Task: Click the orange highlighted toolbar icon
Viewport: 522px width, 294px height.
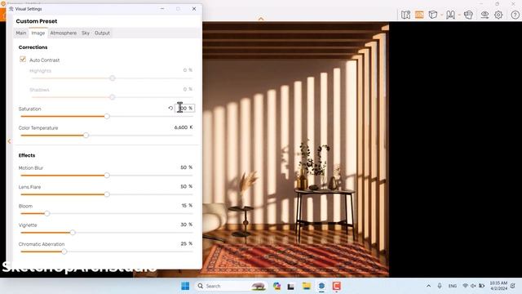Action: click(x=419, y=15)
